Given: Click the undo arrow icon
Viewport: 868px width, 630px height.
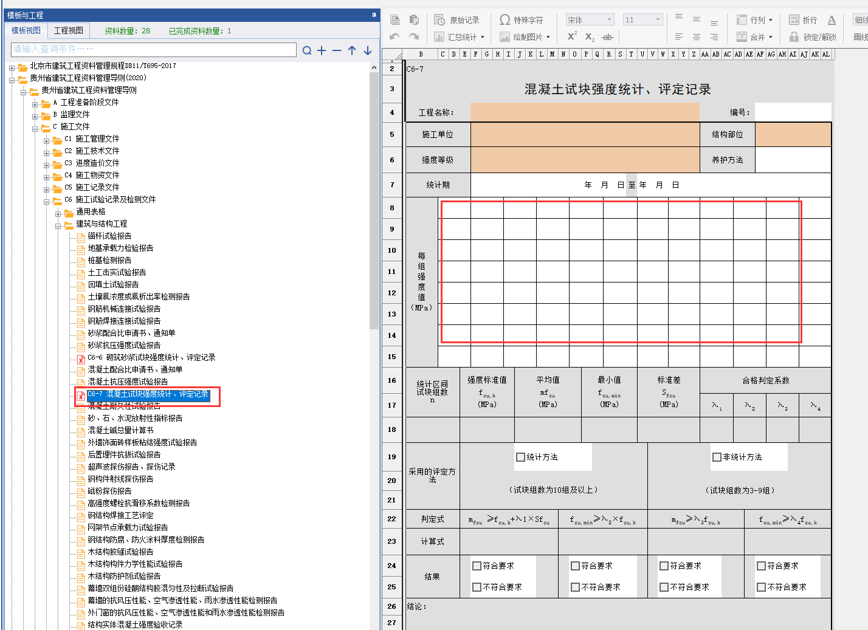Looking at the screenshot, I should pos(395,36).
